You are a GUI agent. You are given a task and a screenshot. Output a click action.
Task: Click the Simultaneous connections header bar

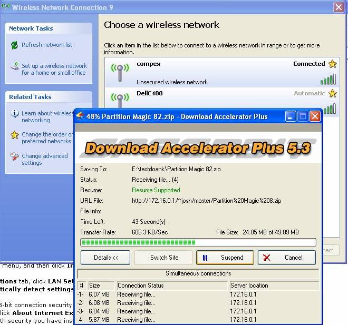pos(198,273)
